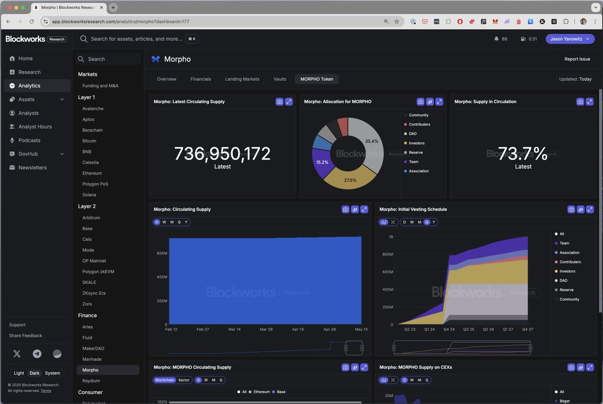Viewport: 603px width, 404px height.
Task: Select Q interval on Initial Vesting Schedule
Action: 427,222
